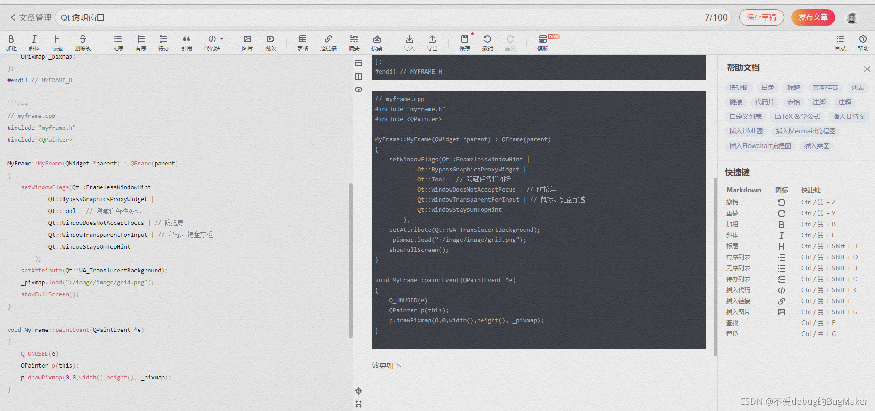Toggle fullscreen editing icon

pyautogui.click(x=359, y=404)
